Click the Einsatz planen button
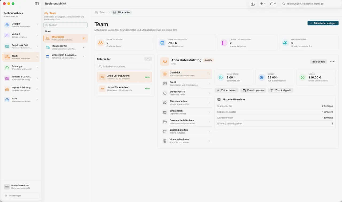This screenshot has height=202, width=342. (253, 90)
